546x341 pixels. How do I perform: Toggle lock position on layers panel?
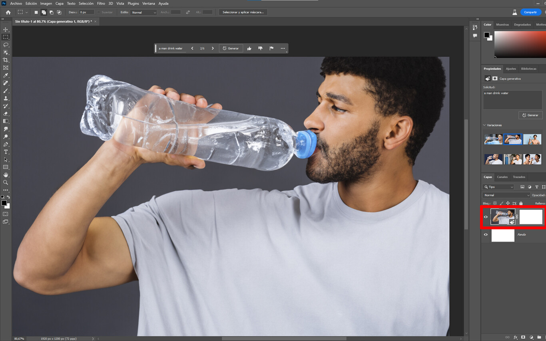(x=508, y=203)
